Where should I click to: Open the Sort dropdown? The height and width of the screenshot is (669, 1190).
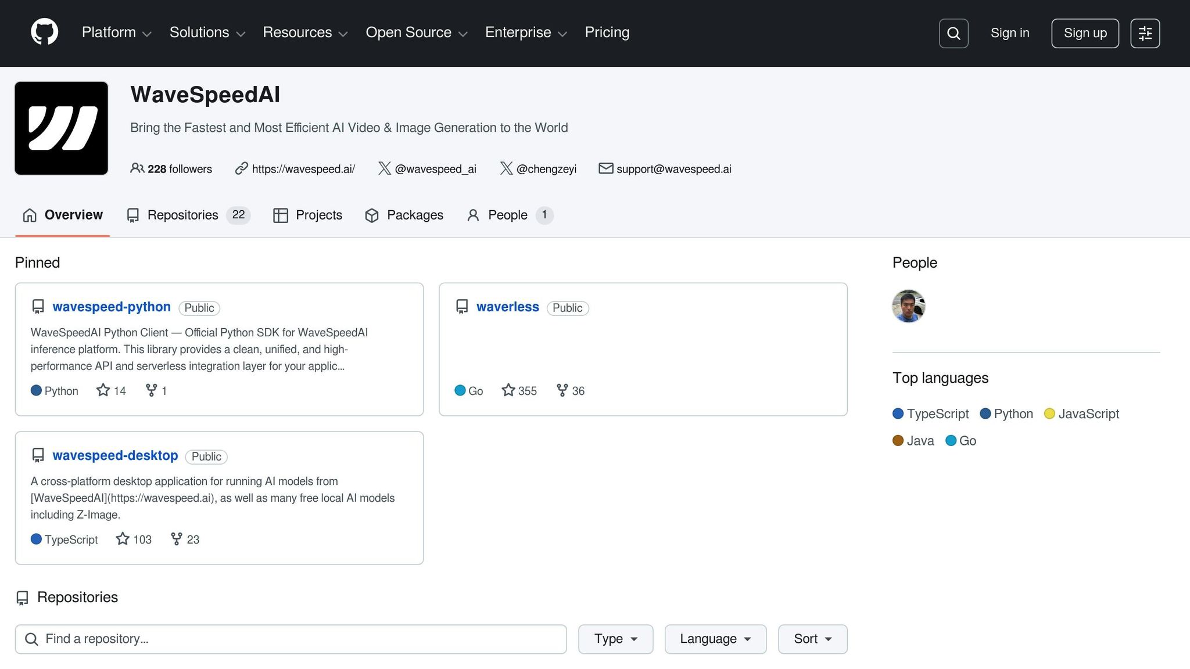click(x=812, y=639)
